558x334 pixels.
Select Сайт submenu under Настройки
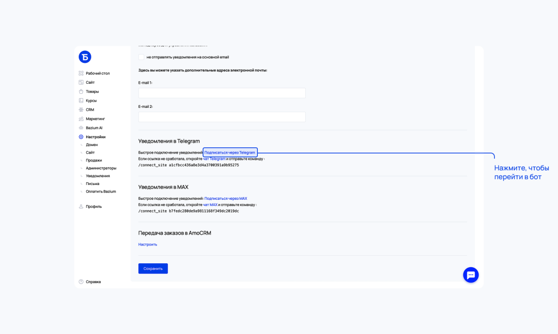click(90, 153)
